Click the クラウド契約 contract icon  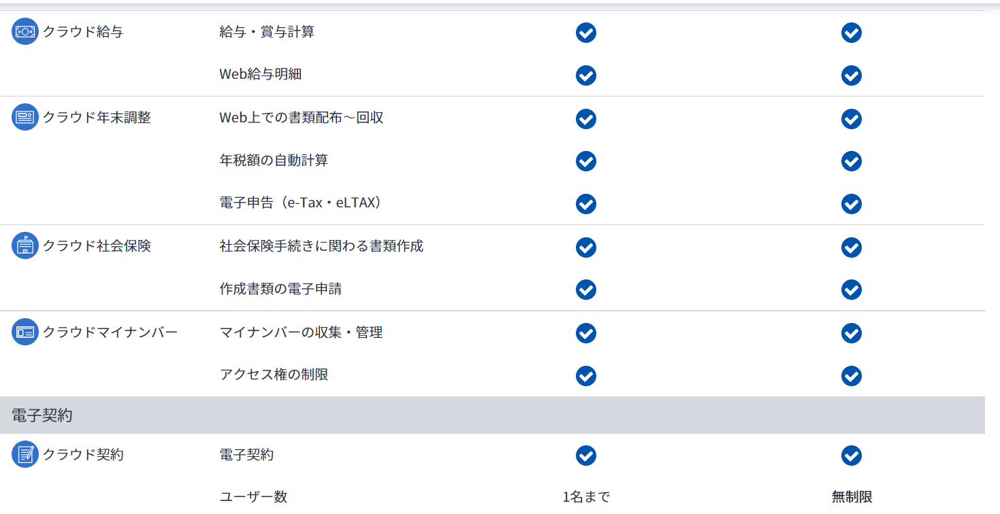(x=25, y=454)
